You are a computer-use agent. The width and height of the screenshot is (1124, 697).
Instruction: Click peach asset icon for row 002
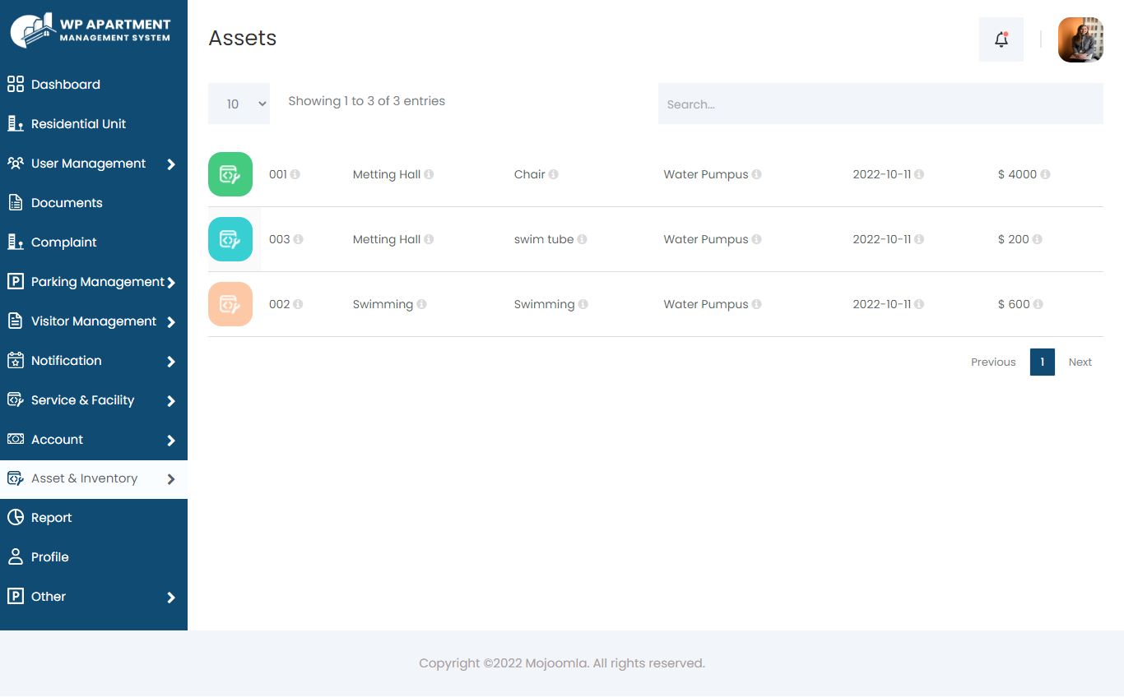pyautogui.click(x=230, y=304)
